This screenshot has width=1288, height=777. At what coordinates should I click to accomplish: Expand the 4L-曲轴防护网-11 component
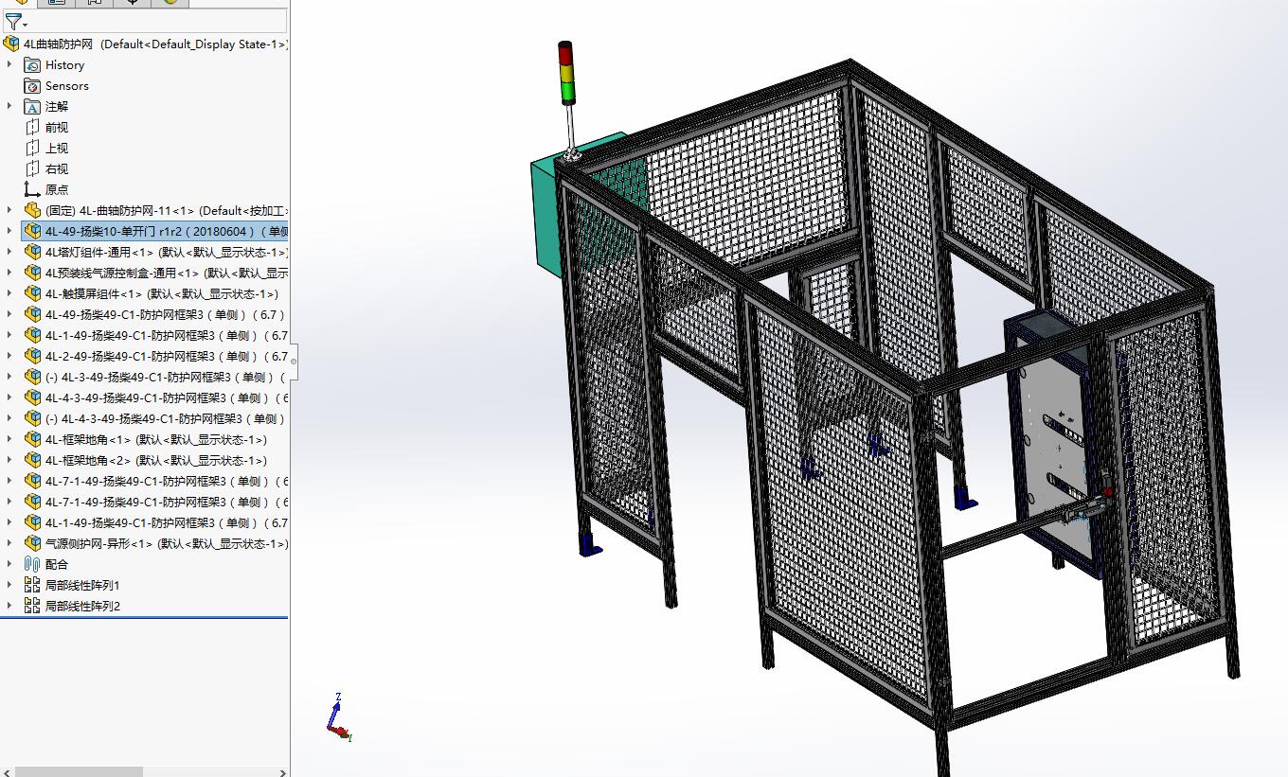9,211
